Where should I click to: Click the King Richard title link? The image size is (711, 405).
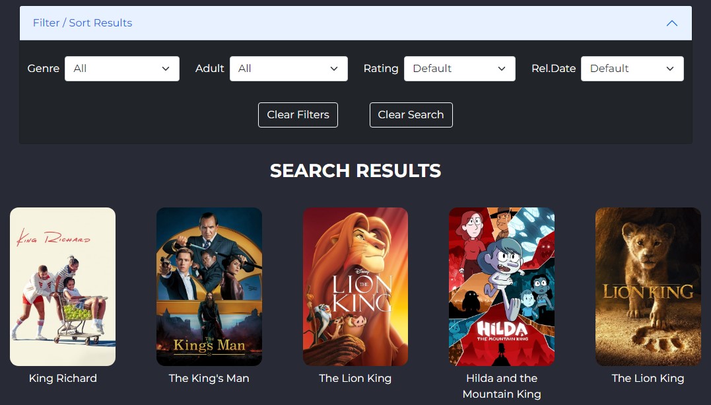tap(63, 378)
